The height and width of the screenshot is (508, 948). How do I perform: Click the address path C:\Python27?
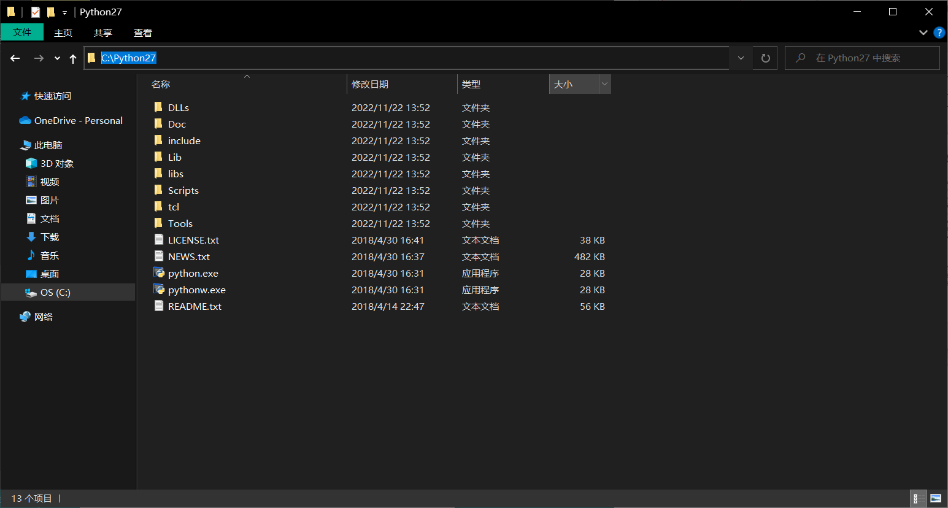pos(128,58)
